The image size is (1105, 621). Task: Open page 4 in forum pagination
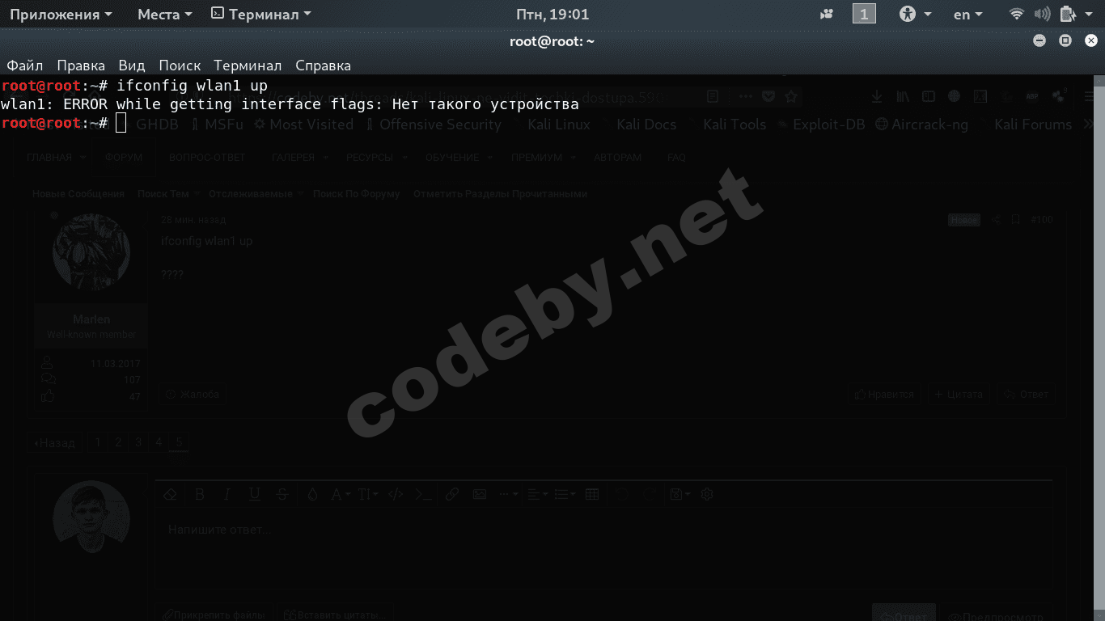pyautogui.click(x=159, y=442)
